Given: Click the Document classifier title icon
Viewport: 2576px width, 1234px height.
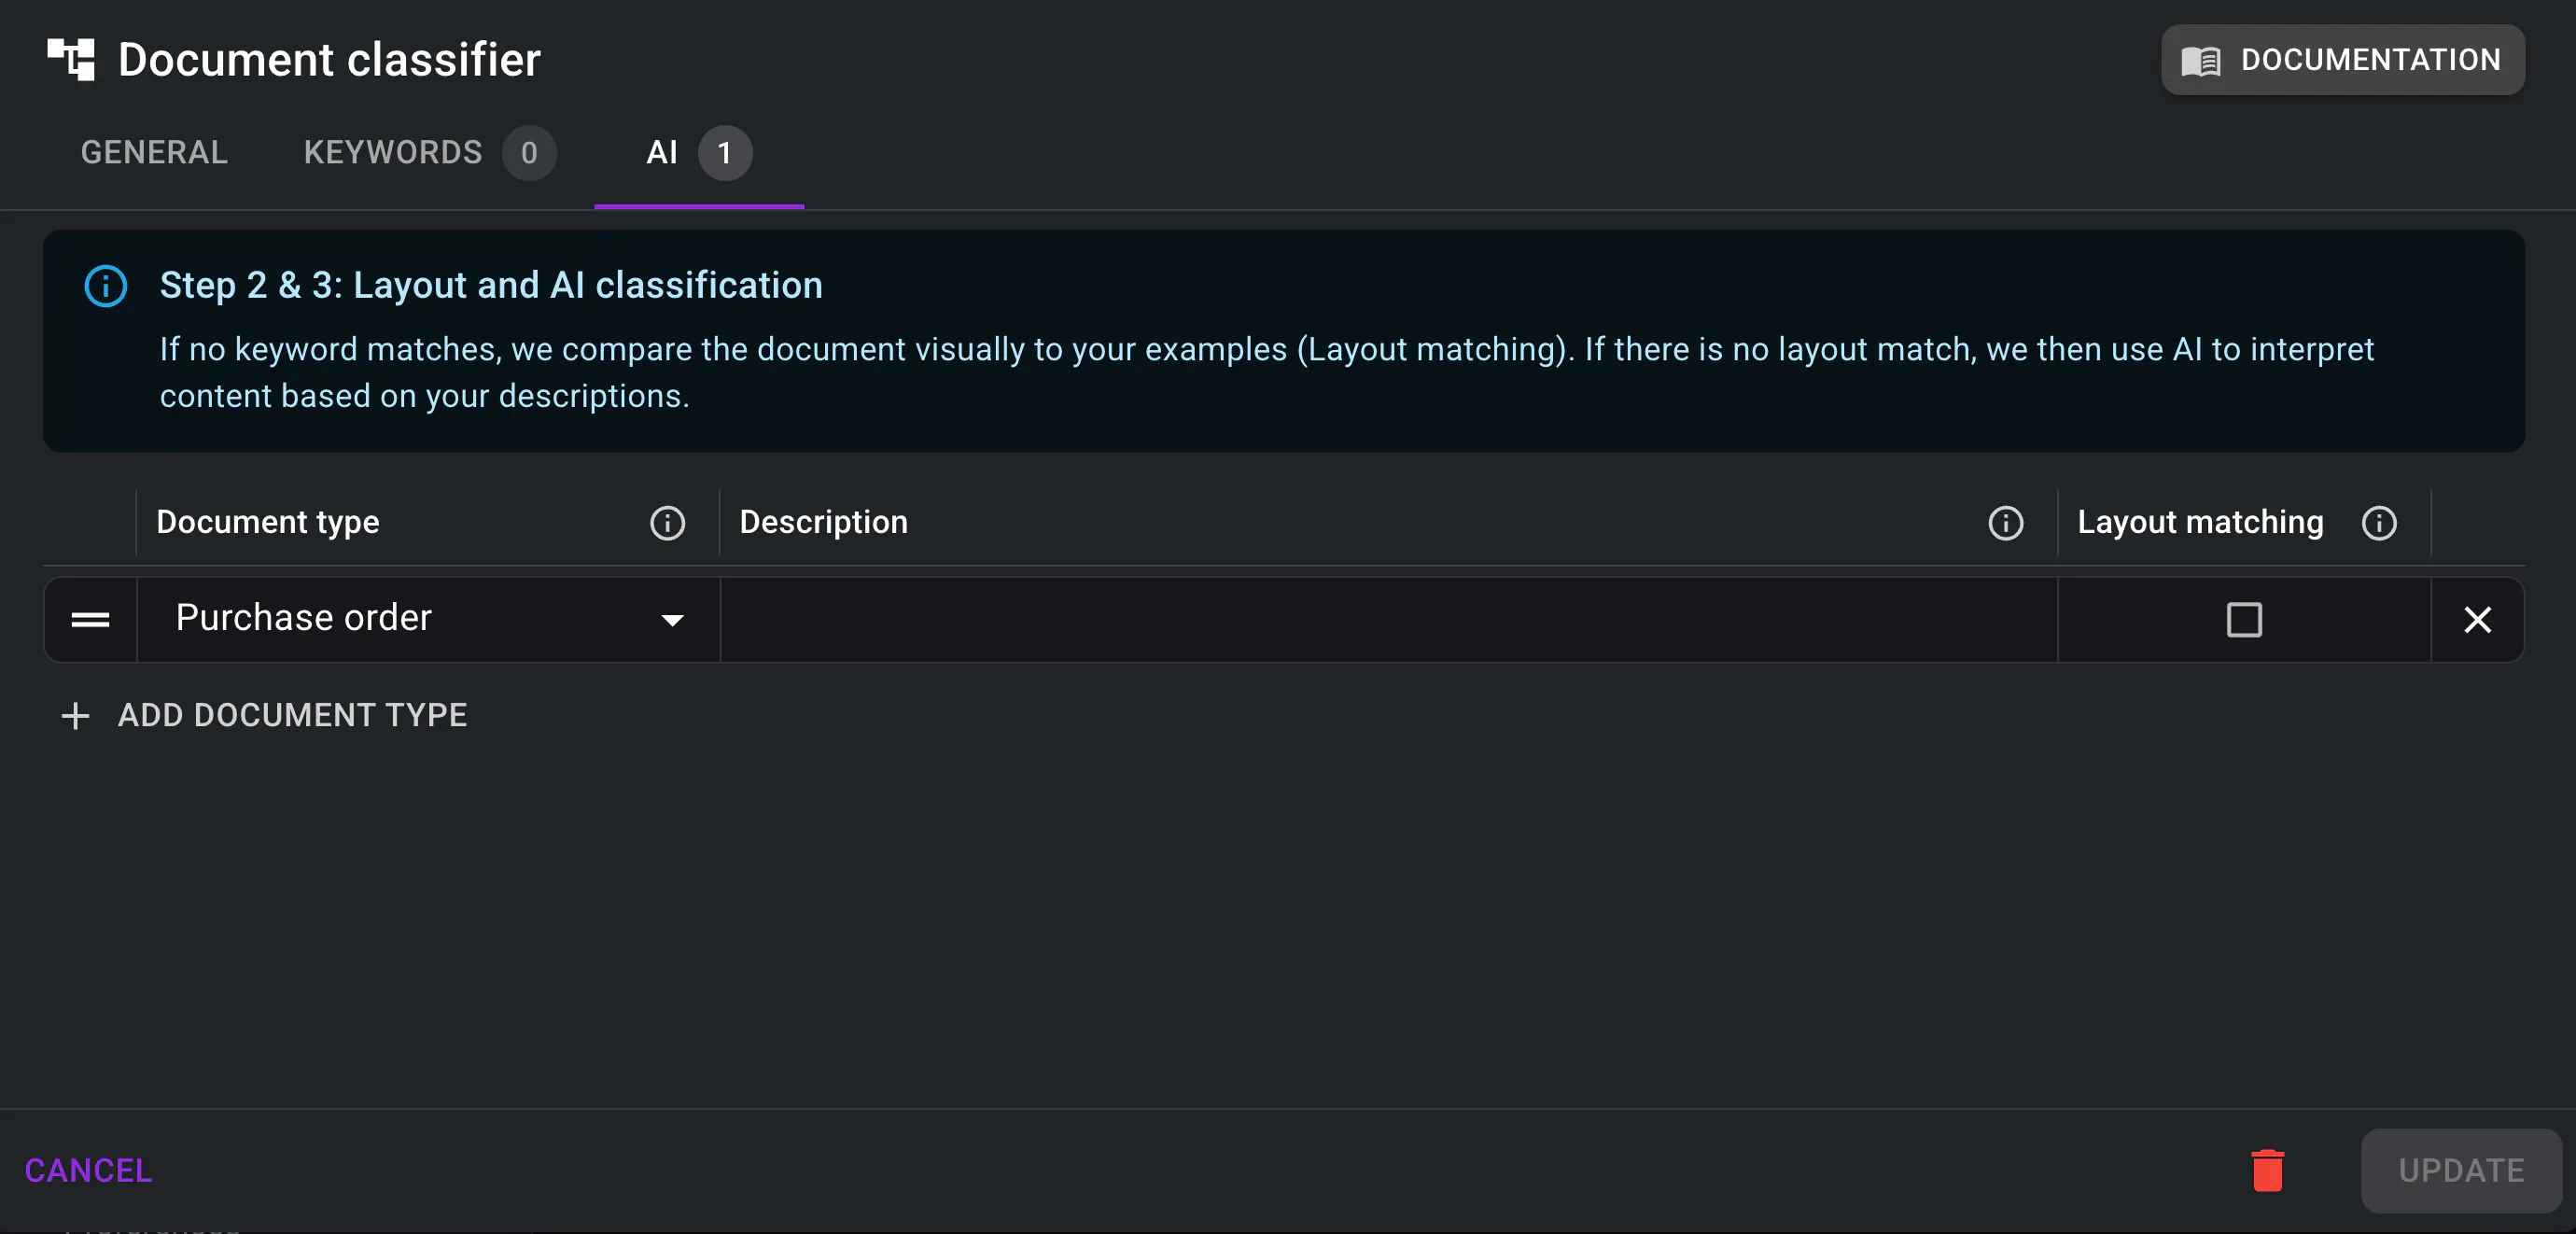Looking at the screenshot, I should [71, 60].
